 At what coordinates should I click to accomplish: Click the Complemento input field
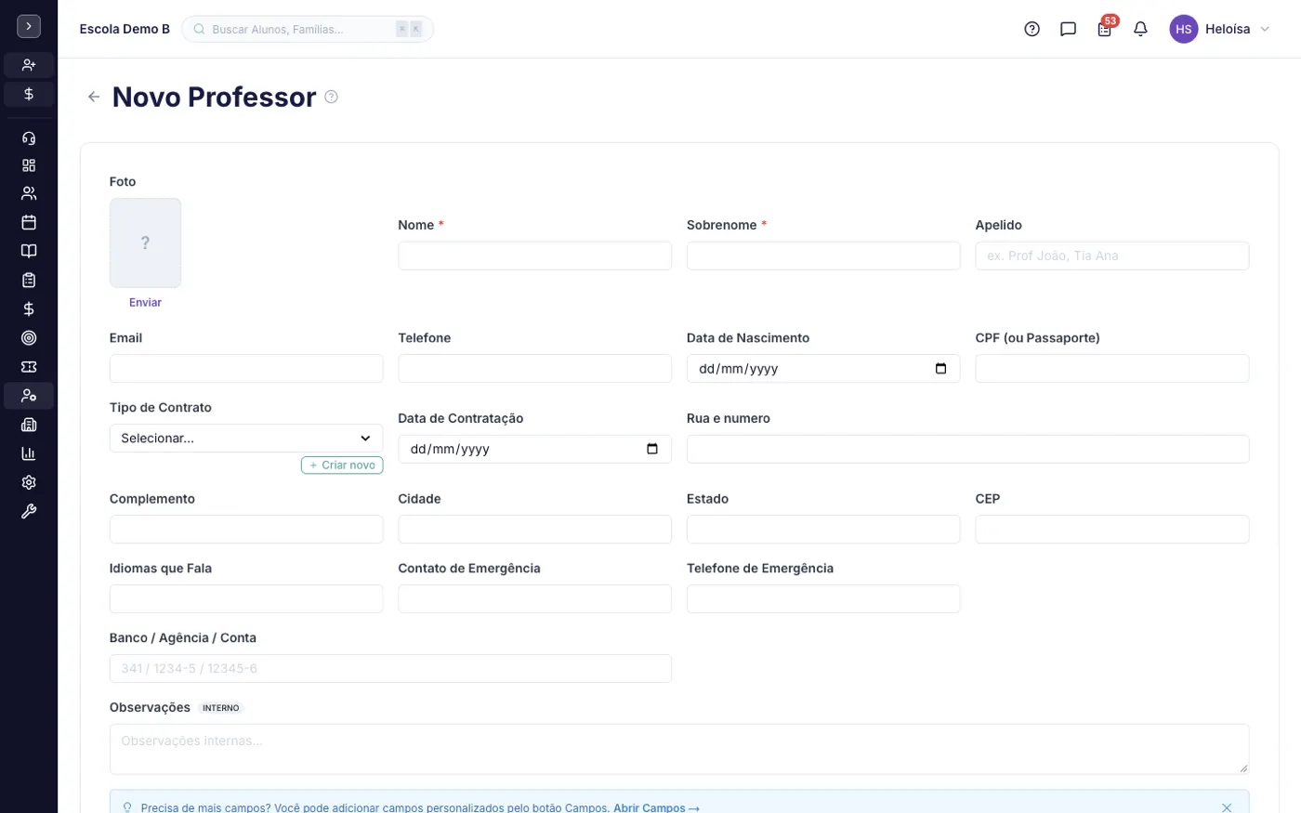[246, 529]
